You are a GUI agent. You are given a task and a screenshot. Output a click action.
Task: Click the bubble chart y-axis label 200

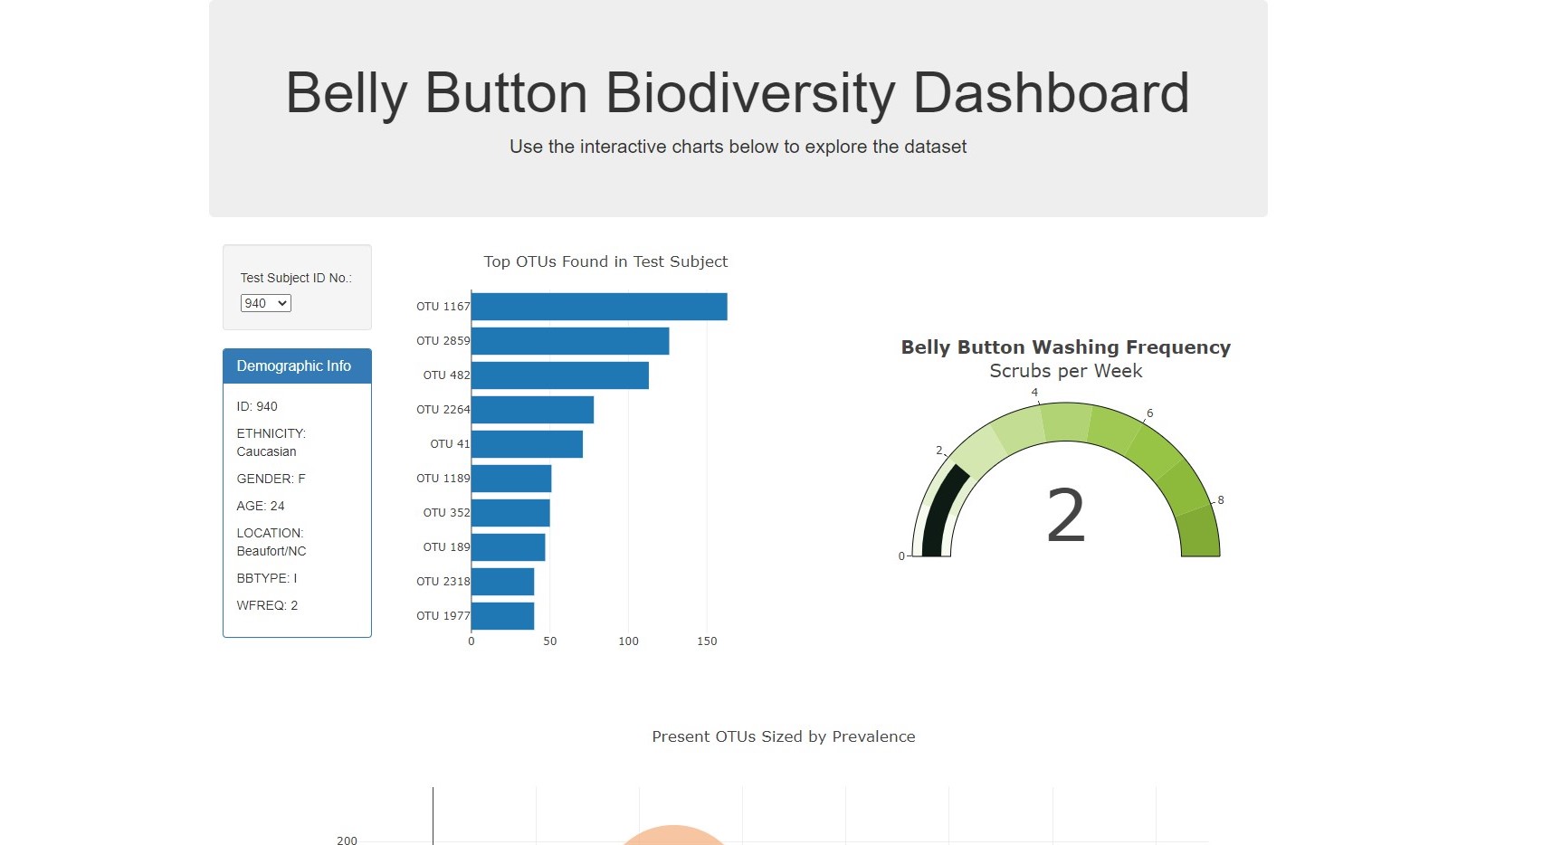(347, 840)
